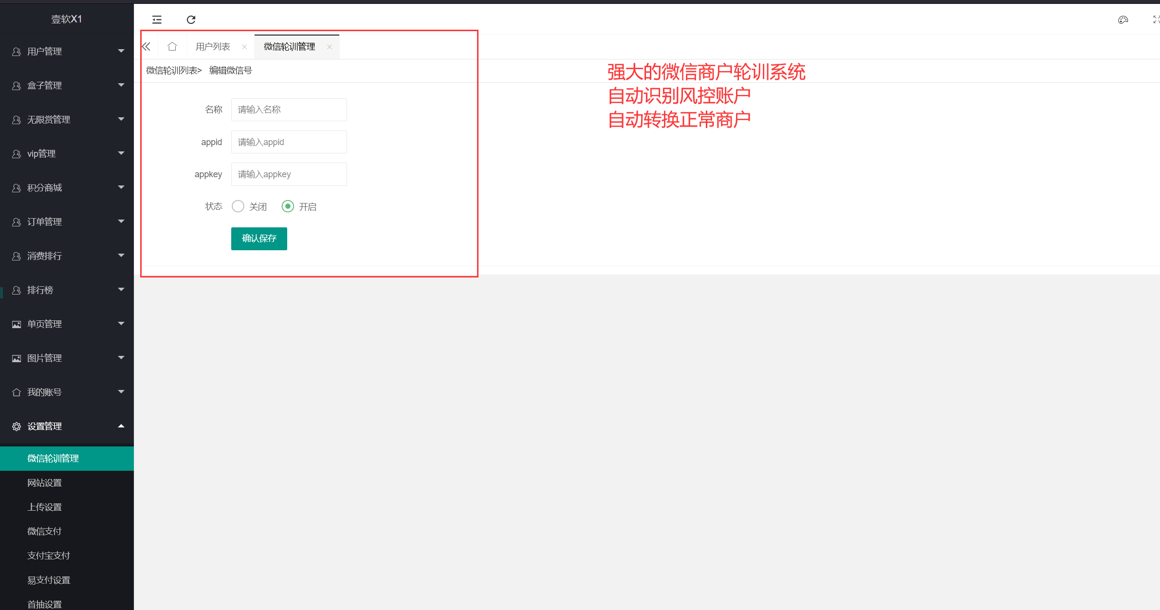
Task: Select the 关闭 status radio button
Action: coord(238,206)
